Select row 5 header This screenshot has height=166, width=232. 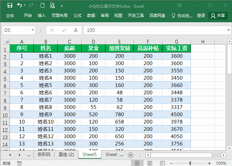pyautogui.click(x=5, y=79)
